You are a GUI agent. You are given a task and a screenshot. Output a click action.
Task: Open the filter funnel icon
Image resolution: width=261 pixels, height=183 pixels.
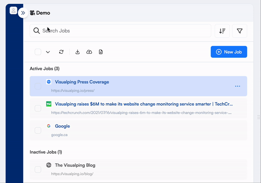240,31
